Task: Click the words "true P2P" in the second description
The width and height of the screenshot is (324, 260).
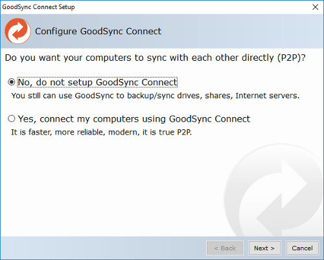Action: tap(175, 132)
